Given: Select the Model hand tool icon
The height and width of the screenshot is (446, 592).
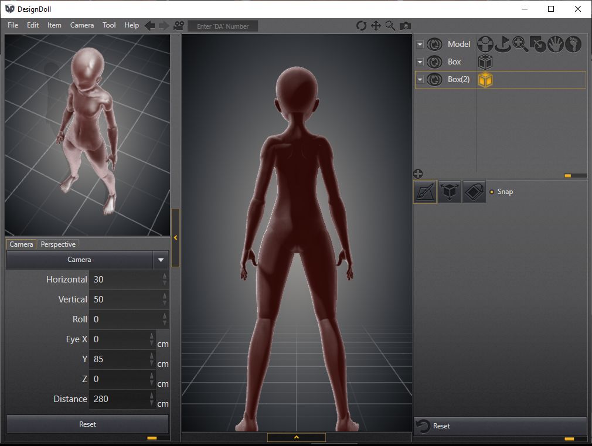Looking at the screenshot, I should pyautogui.click(x=556, y=44).
